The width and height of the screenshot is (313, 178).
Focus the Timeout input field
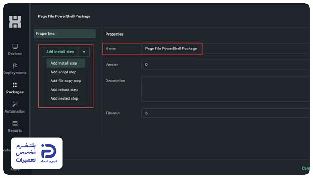pos(225,113)
